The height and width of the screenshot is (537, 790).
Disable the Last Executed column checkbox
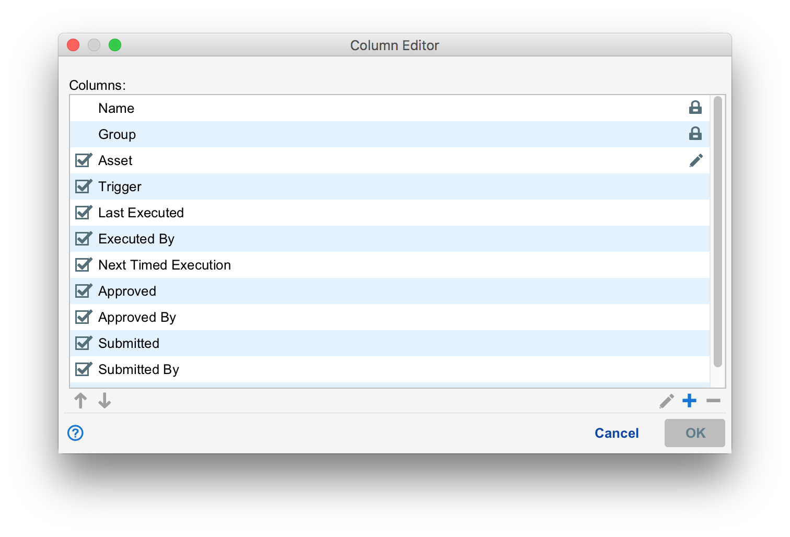tap(83, 213)
